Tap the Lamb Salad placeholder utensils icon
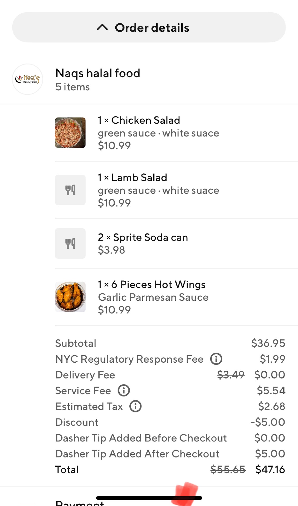 tap(70, 190)
